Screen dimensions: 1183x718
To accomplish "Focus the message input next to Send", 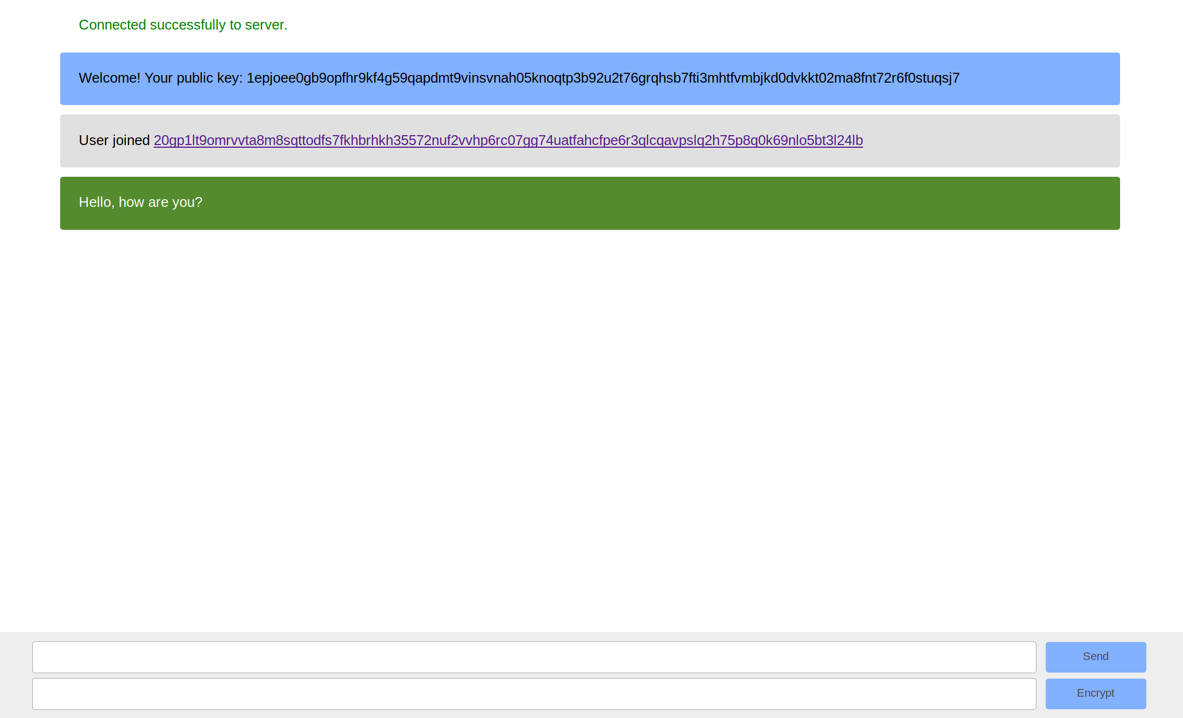I will (x=534, y=657).
